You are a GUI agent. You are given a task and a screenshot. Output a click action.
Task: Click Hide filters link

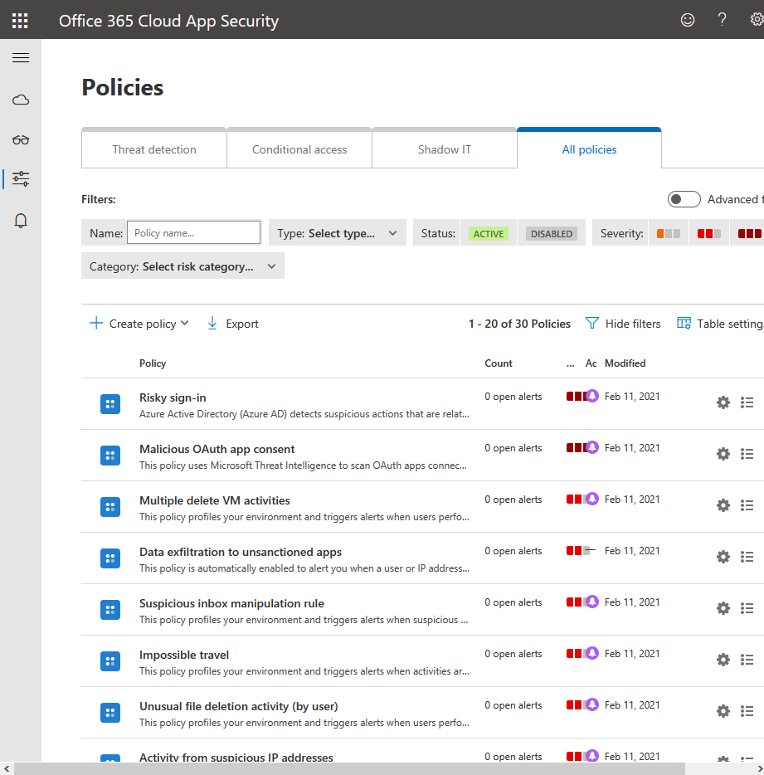tap(623, 324)
